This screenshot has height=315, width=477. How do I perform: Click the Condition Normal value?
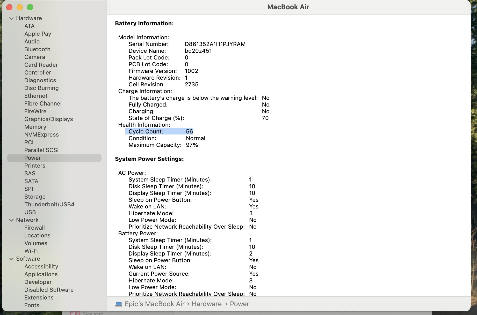196,138
